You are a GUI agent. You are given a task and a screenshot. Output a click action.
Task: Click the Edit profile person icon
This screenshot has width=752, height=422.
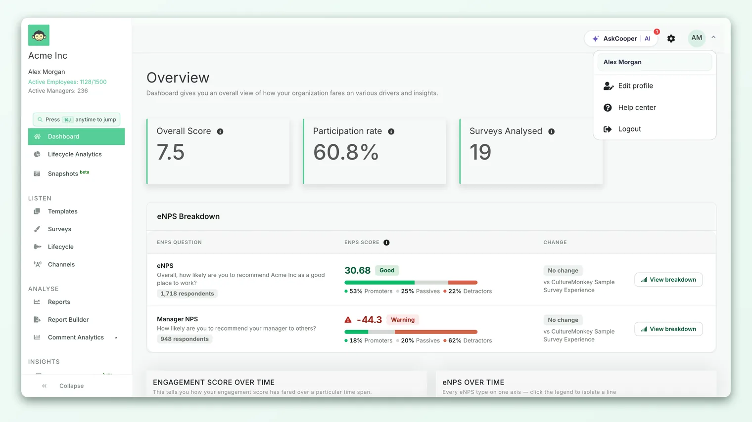(608, 86)
